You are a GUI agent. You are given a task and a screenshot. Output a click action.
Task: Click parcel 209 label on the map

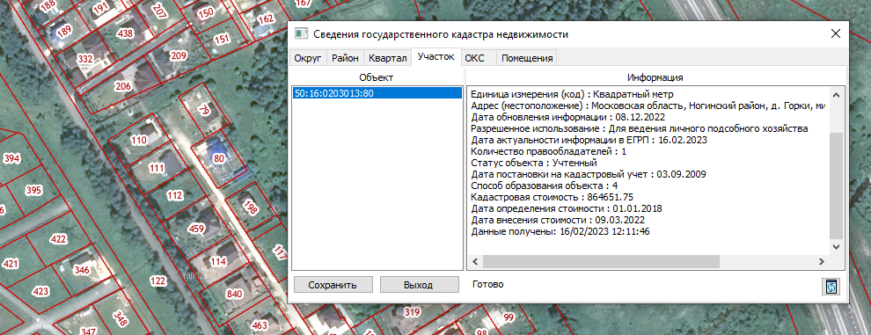click(179, 55)
